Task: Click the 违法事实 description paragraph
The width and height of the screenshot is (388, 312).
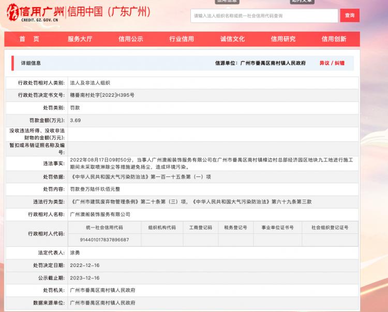Action: [212, 164]
